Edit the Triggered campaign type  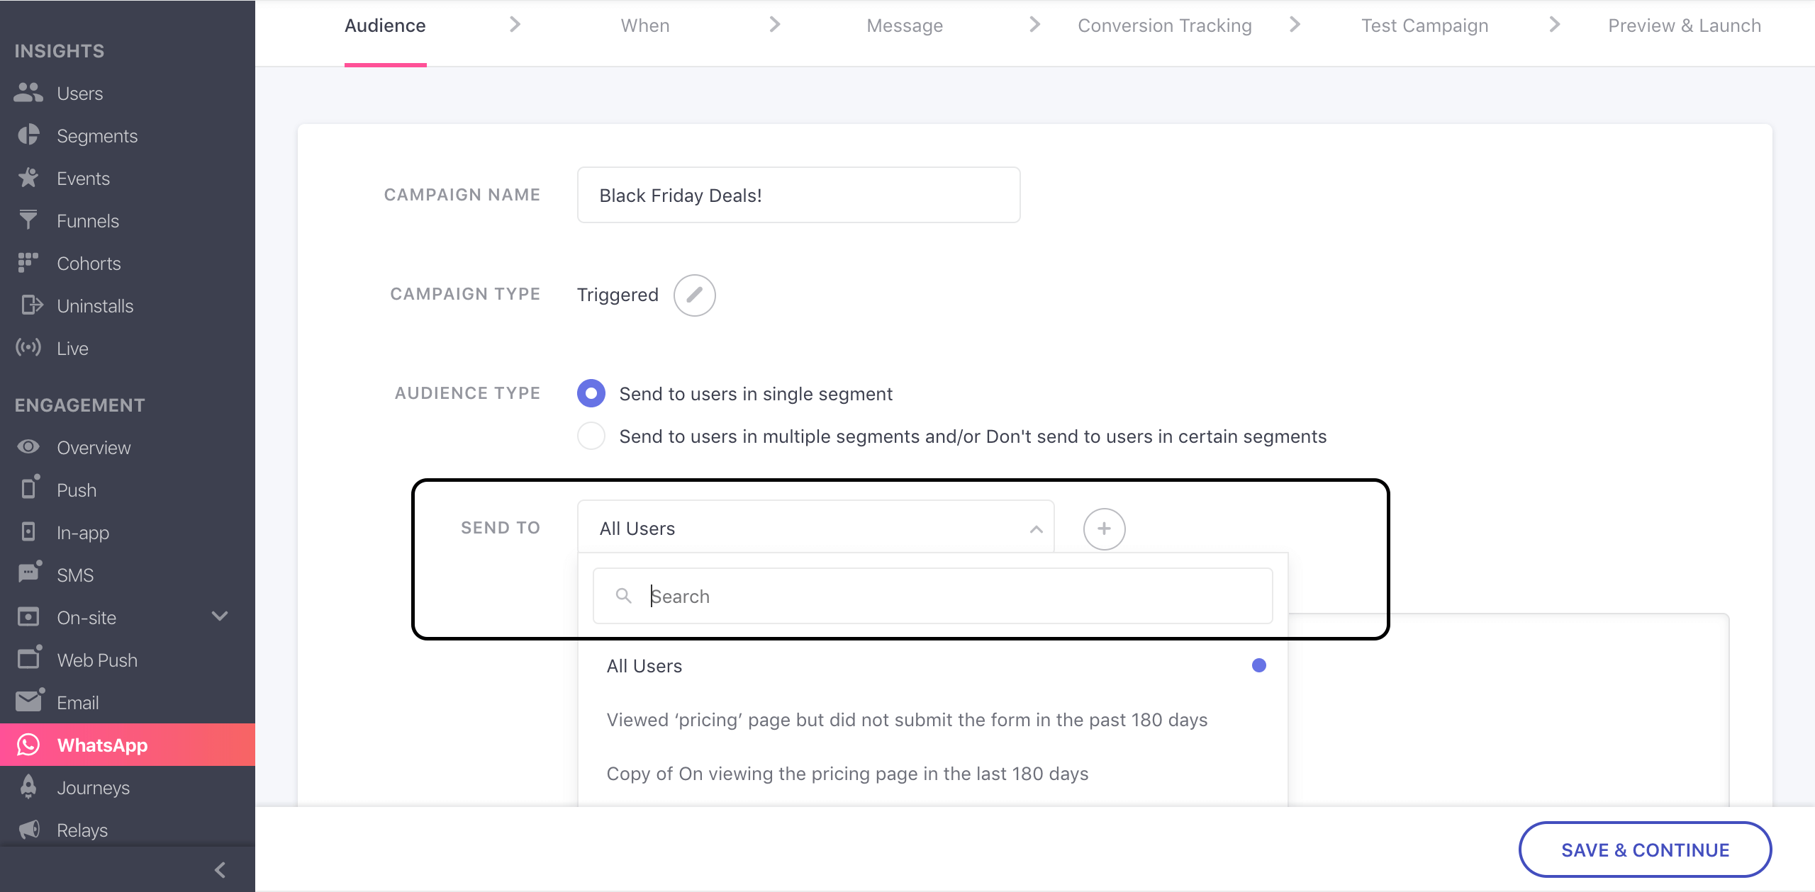point(693,295)
